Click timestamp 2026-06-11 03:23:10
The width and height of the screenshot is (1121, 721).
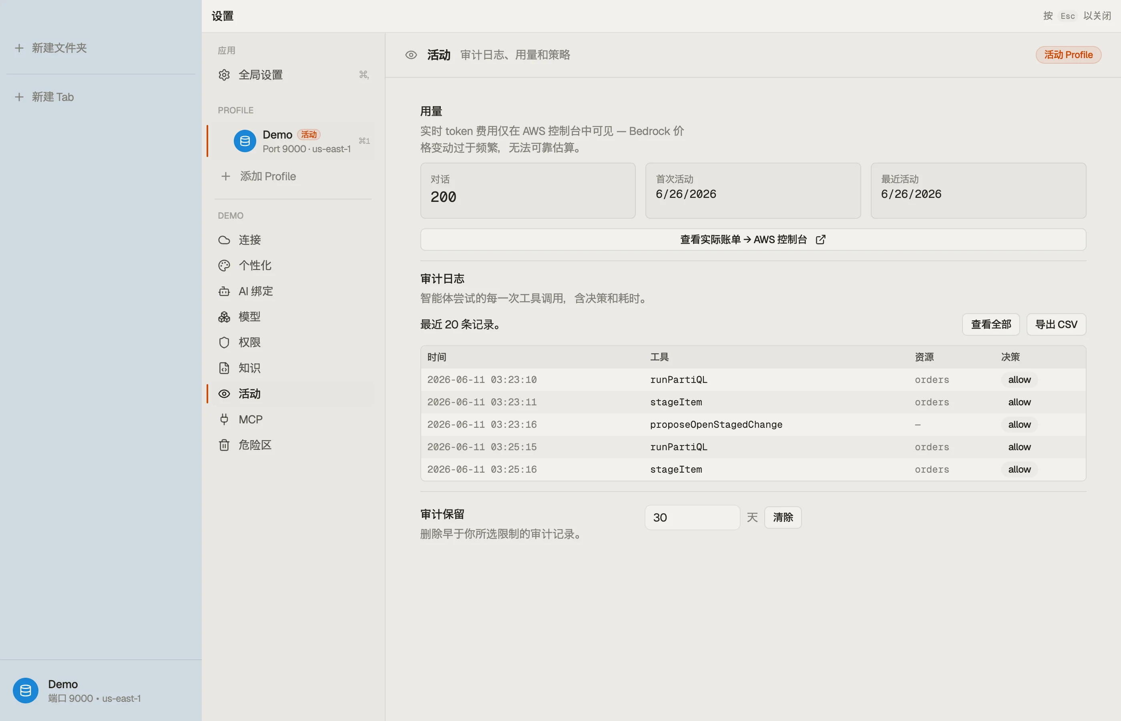tap(482, 380)
